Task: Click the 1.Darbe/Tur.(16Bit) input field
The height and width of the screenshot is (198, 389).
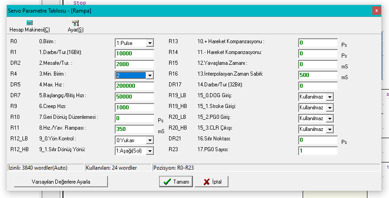Action: [x=134, y=54]
